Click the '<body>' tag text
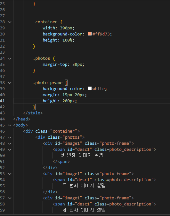Viewport: 170px width, 216px height. point(20,125)
